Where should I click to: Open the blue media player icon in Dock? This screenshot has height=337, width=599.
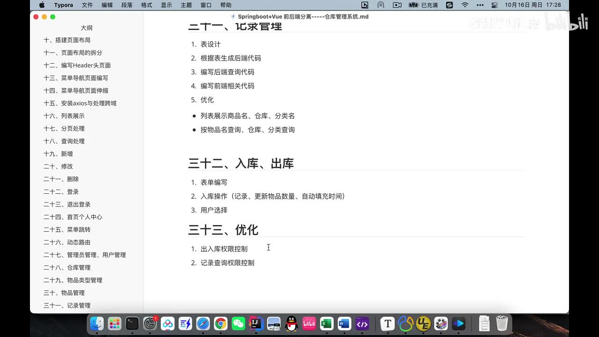pos(459,323)
